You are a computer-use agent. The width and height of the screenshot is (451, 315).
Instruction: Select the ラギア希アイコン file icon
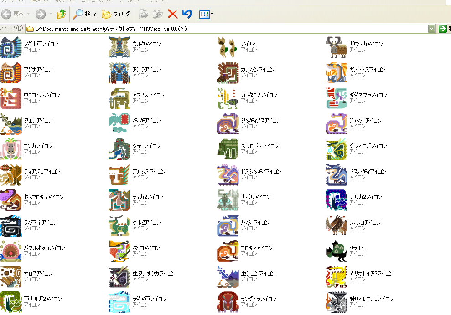tap(11, 226)
